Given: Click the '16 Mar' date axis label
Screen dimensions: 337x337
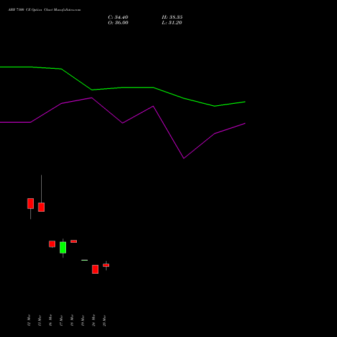Looking at the screenshot, I should coord(51,320).
